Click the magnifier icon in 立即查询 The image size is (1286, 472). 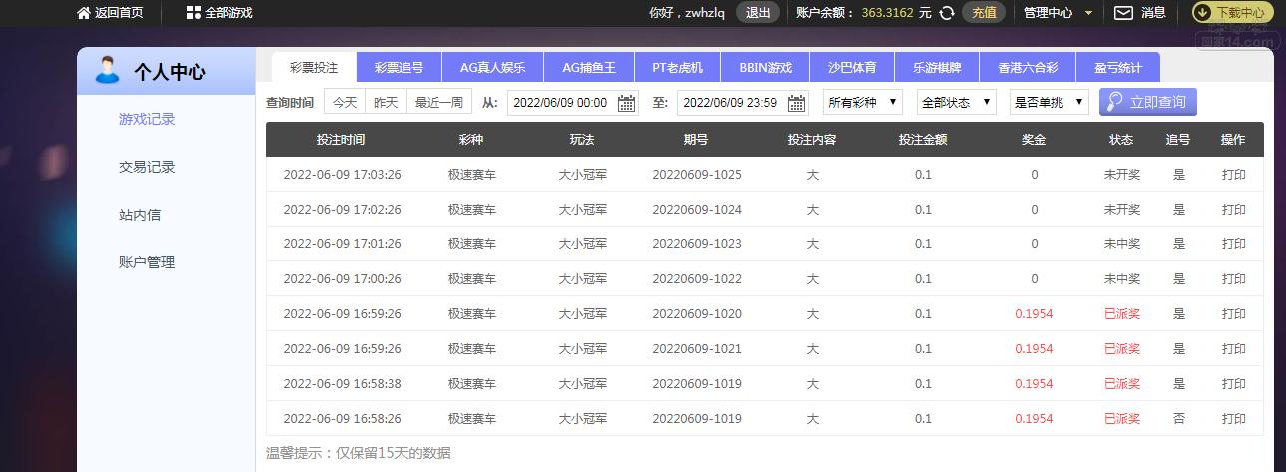1114,102
